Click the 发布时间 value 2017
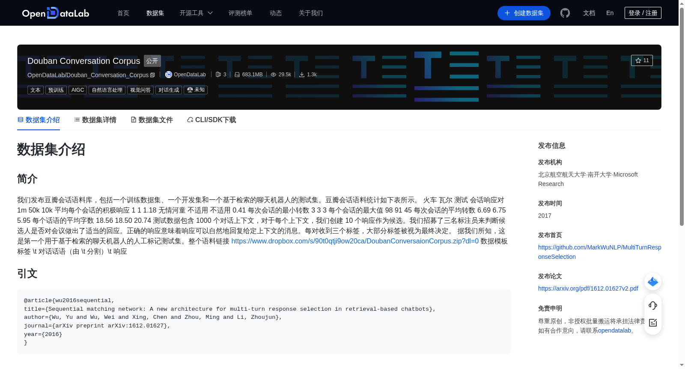The height and width of the screenshot is (369, 685). tap(545, 216)
